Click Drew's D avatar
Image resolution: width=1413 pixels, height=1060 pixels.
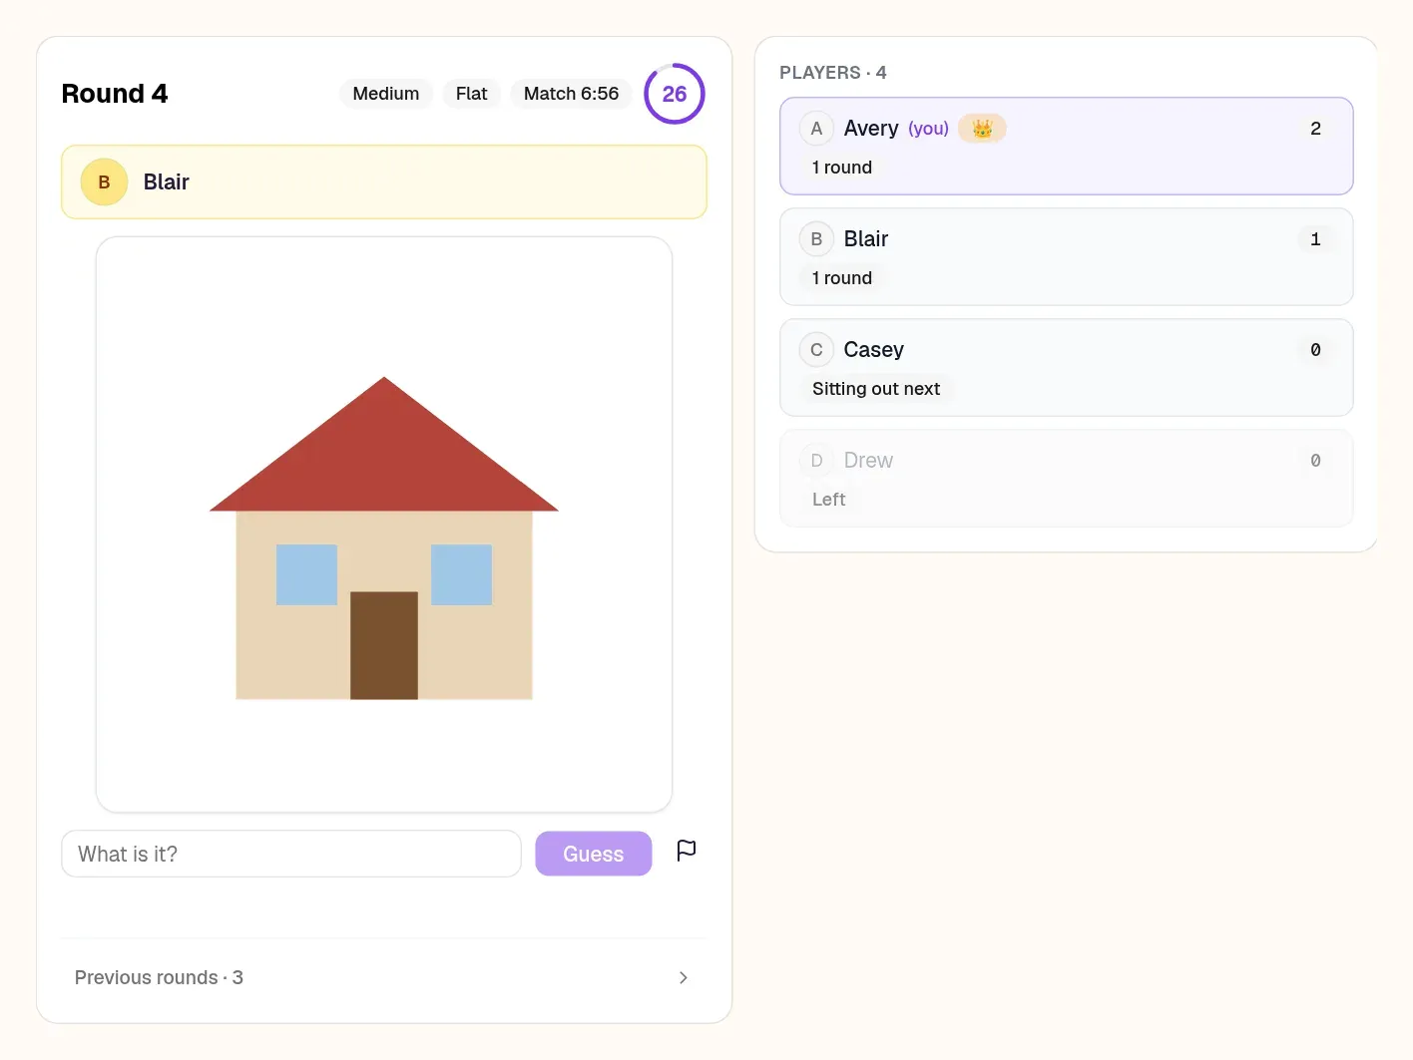point(816,461)
